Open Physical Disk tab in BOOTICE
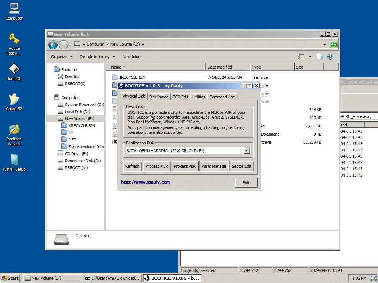Viewport: 378px width, 283px height. tap(134, 96)
